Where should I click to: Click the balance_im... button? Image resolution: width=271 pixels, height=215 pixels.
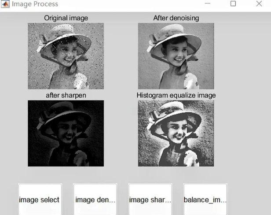205,200
